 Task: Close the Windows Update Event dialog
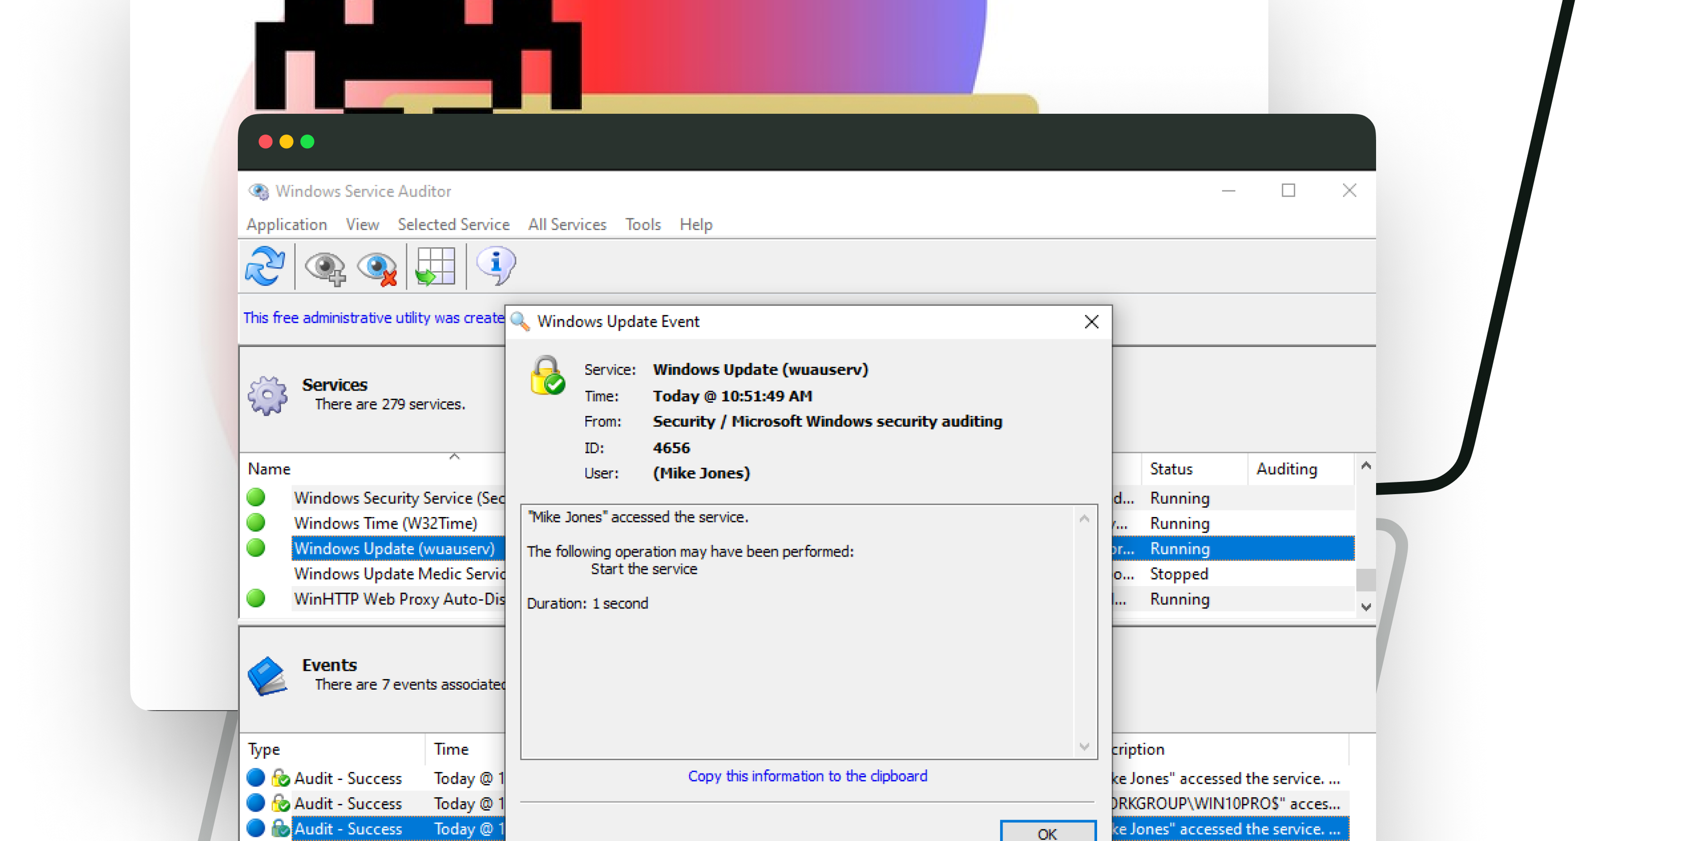[x=1091, y=322]
